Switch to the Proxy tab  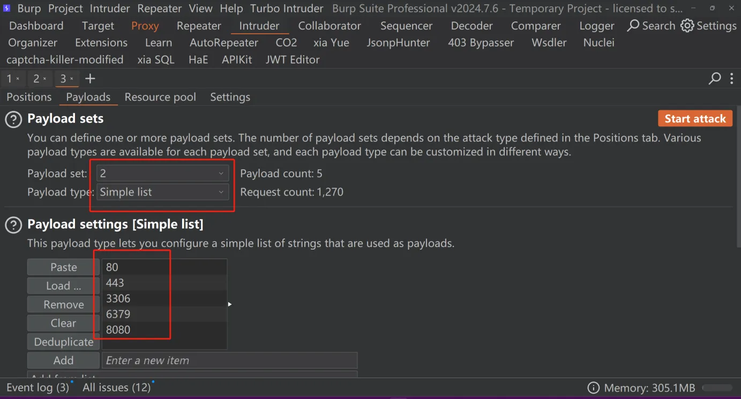pyautogui.click(x=145, y=26)
